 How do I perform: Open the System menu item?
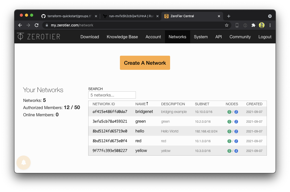pos(201,37)
